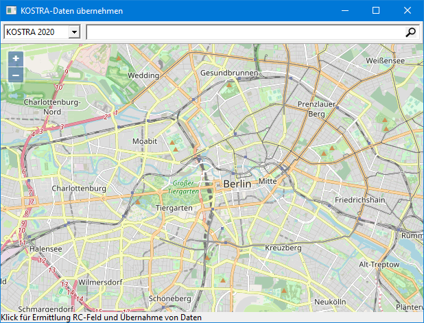Click Großer Tiergarten park on map
The width and height of the screenshot is (424, 323).
185,187
